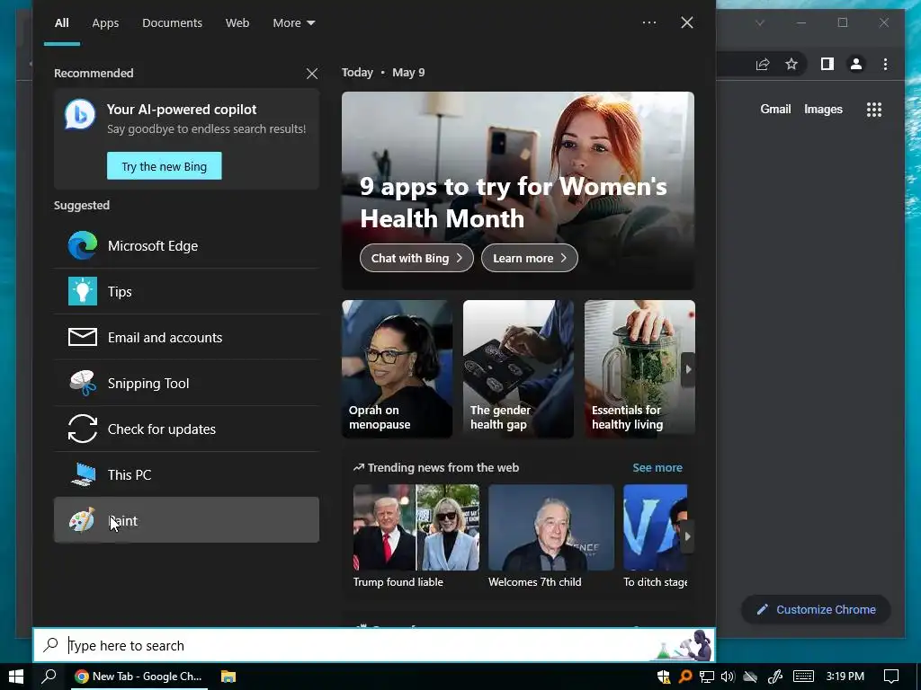The width and height of the screenshot is (921, 690).
Task: Dismiss the Recommended section
Action: coord(312,74)
